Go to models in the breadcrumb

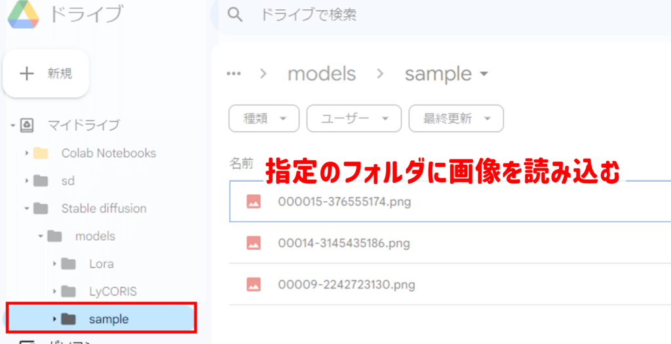(322, 74)
